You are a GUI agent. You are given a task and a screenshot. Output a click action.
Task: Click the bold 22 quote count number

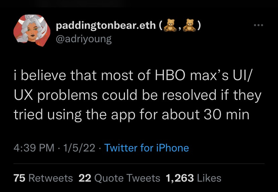[x=85, y=178]
